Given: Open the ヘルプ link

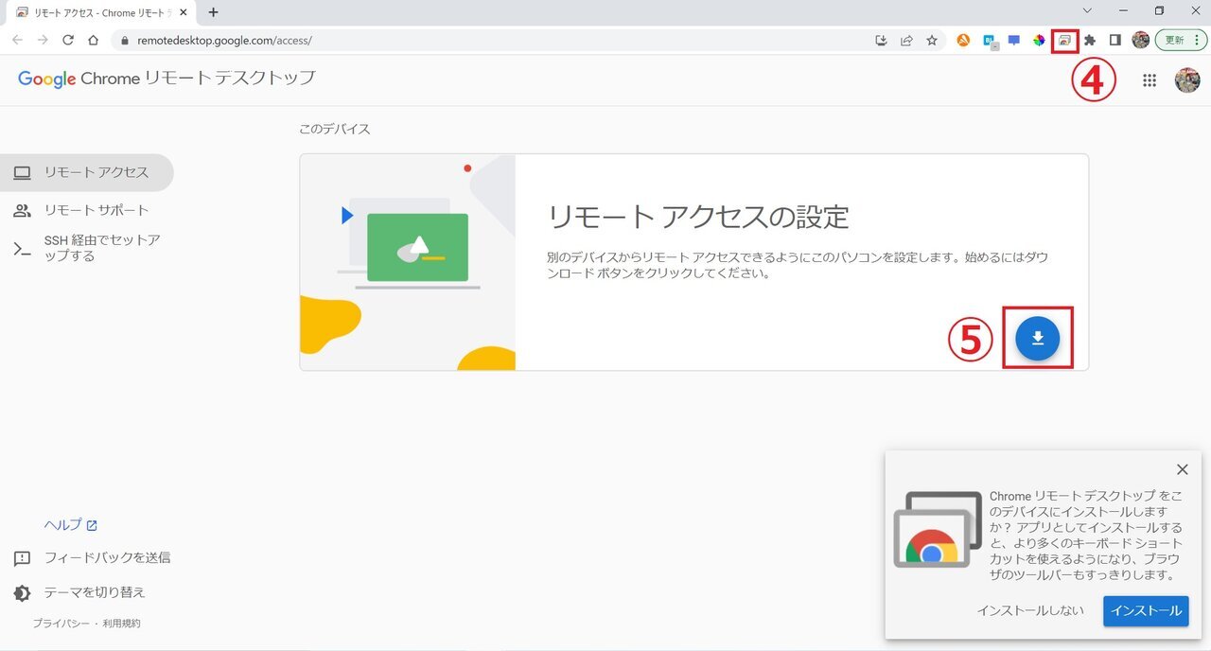Looking at the screenshot, I should tap(71, 525).
